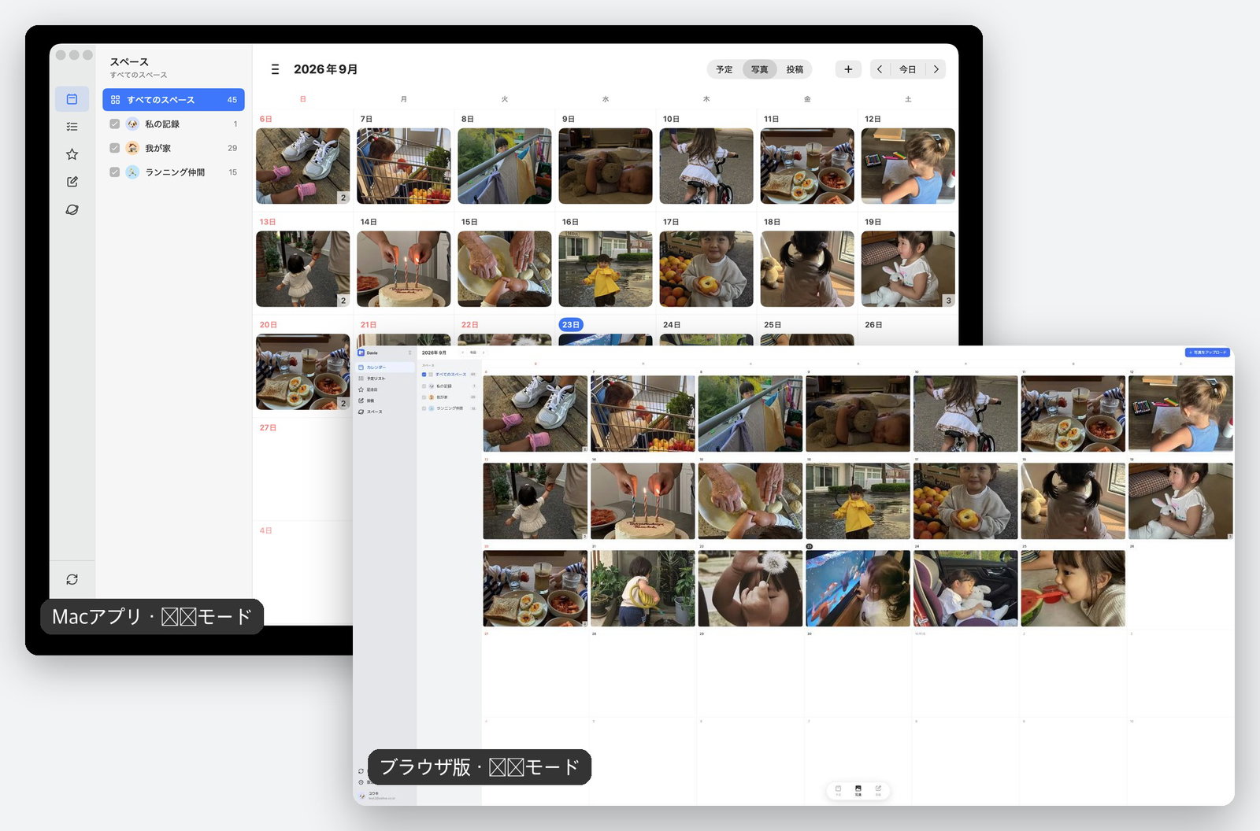
Task: Go to previous month in Mac app
Action: [880, 69]
